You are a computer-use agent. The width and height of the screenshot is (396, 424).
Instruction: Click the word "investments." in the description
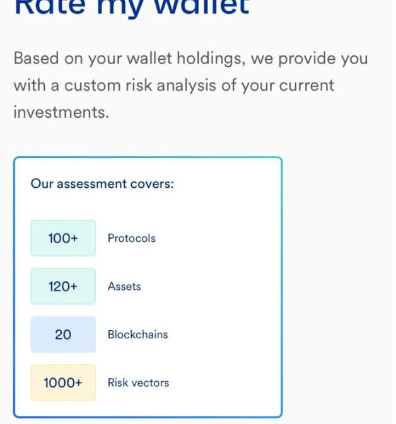pos(61,112)
